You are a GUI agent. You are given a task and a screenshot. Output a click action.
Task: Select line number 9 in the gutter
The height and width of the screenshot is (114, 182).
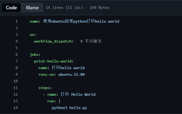click(x=17, y=74)
